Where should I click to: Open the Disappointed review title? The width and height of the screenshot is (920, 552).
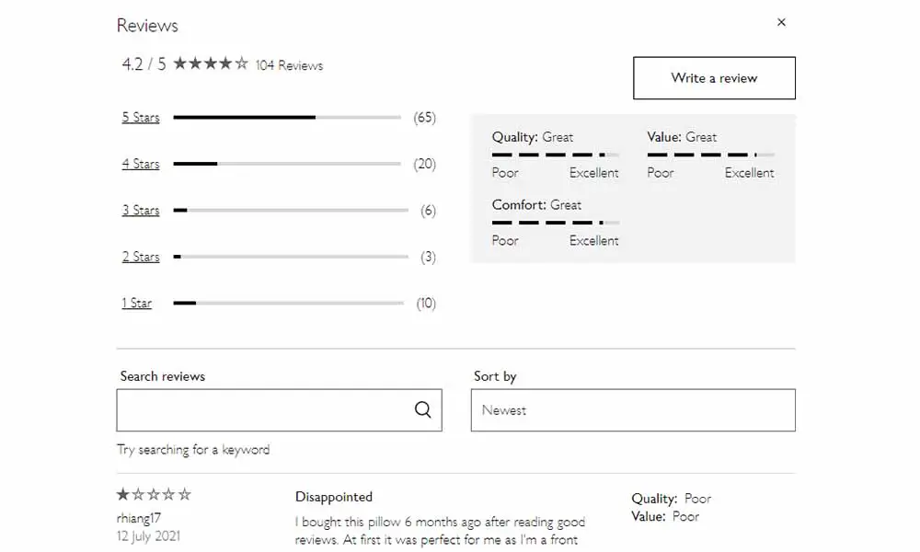tap(334, 497)
